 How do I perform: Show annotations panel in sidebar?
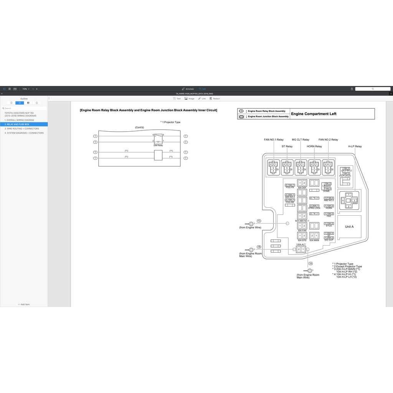tap(28, 103)
